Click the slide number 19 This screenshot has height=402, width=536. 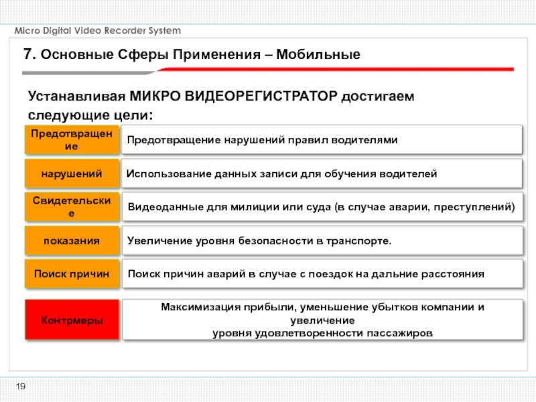click(21, 387)
